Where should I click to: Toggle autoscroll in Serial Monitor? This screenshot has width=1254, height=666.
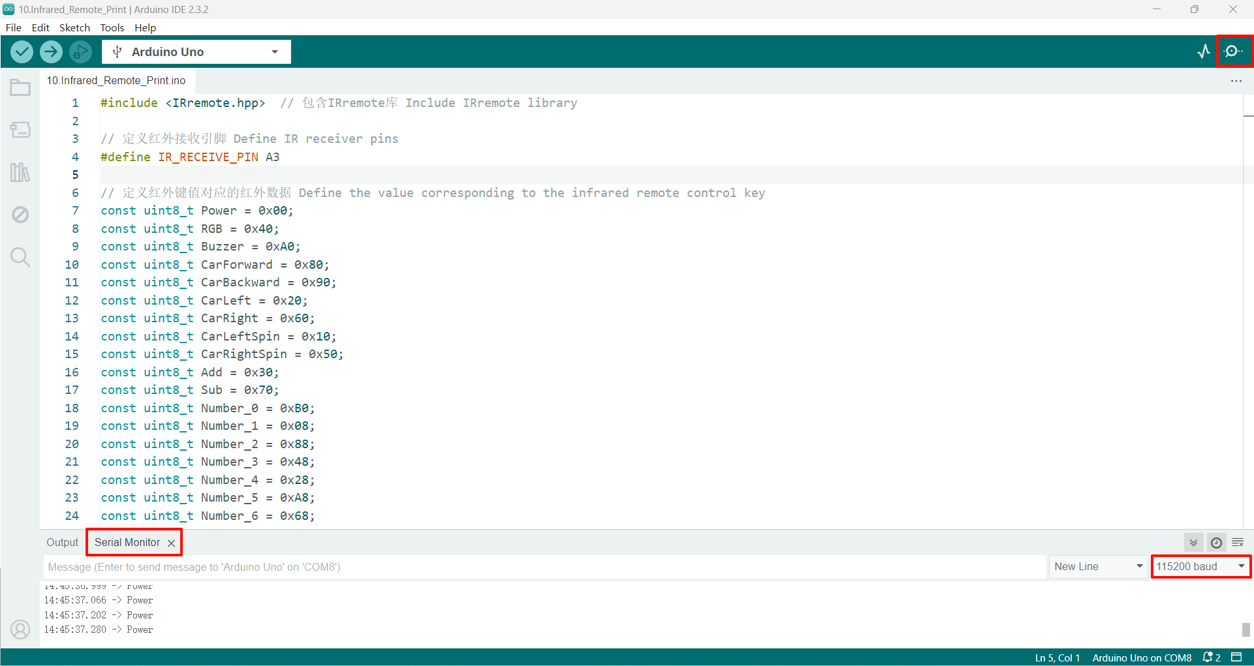point(1193,543)
